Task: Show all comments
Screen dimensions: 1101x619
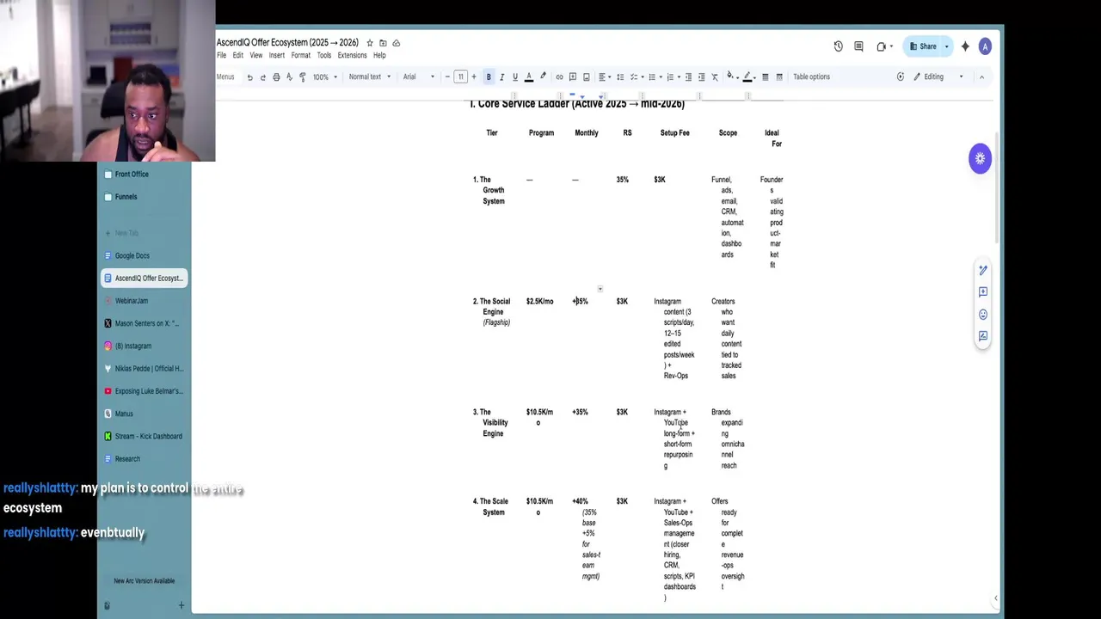Action: coord(858,46)
